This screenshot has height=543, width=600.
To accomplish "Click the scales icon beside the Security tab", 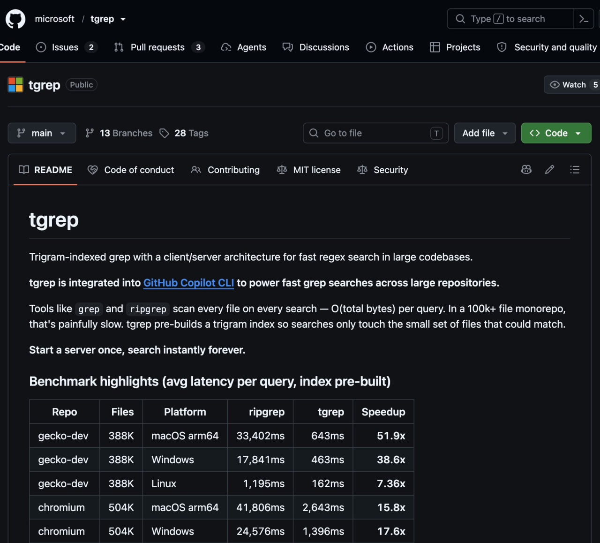I will point(362,170).
